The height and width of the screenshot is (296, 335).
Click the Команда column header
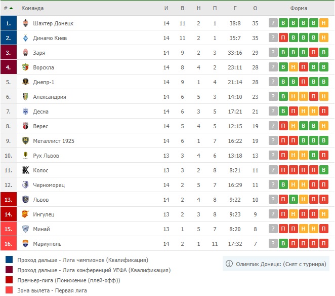[x=32, y=8]
